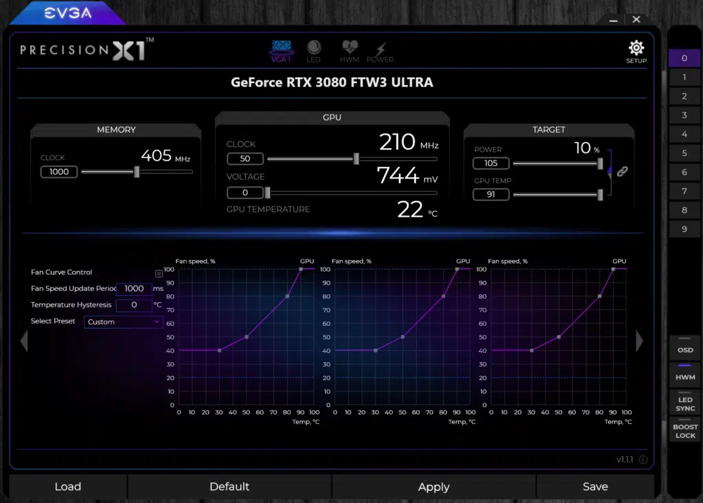Select profile slot 1
703x503 pixels.
[x=684, y=77]
